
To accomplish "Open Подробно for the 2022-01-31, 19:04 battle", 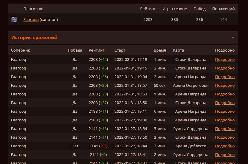I will [225, 77].
